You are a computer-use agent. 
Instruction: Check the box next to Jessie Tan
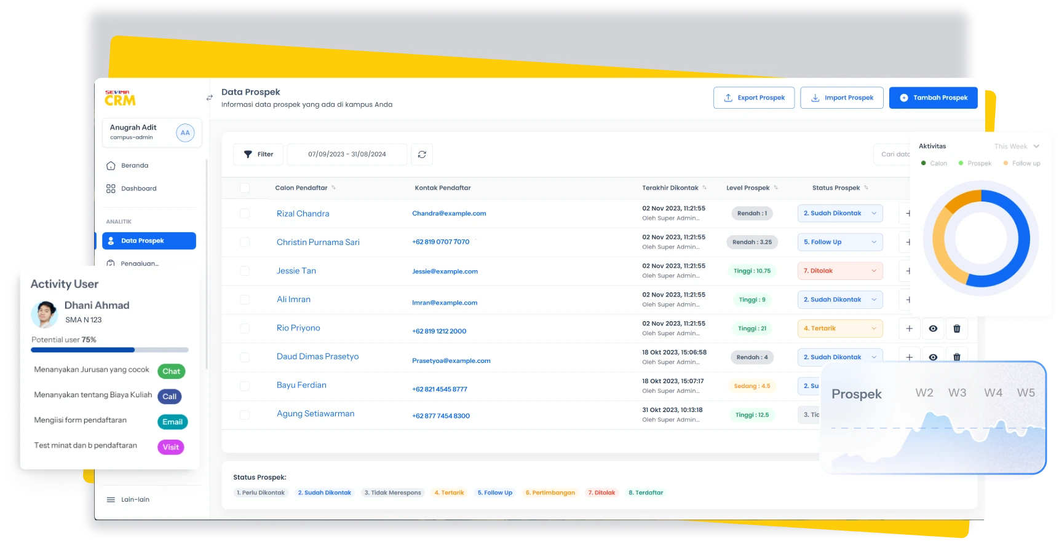point(245,271)
